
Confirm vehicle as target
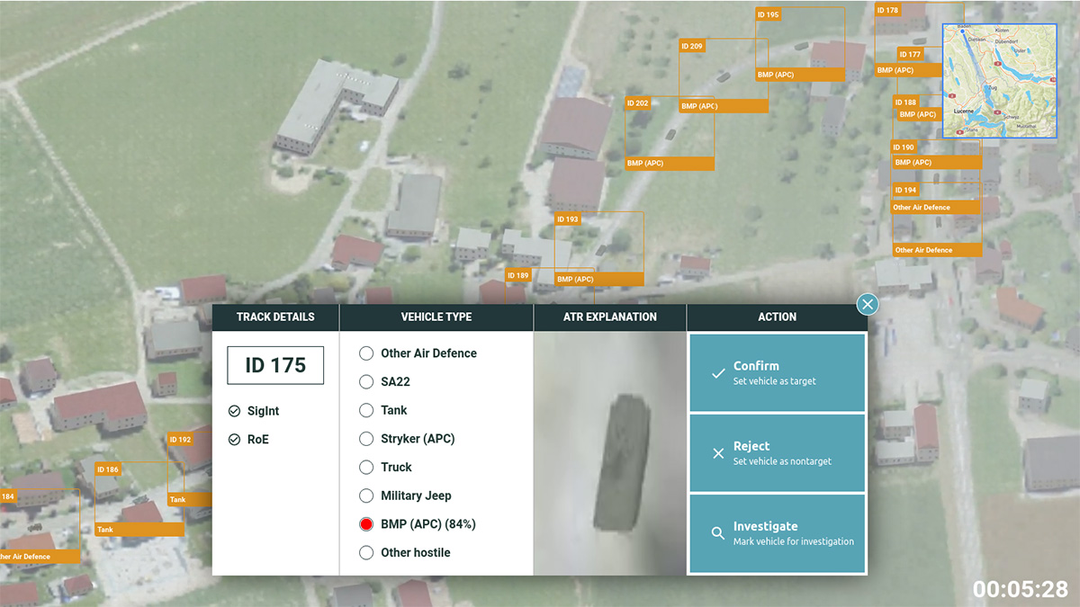tap(777, 372)
